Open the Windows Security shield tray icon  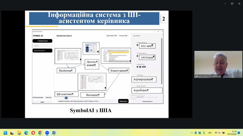(200, 133)
